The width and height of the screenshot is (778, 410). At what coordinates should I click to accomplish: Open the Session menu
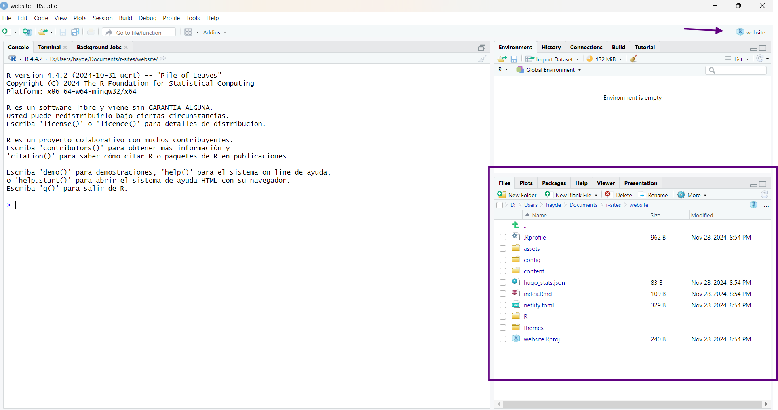tap(102, 18)
